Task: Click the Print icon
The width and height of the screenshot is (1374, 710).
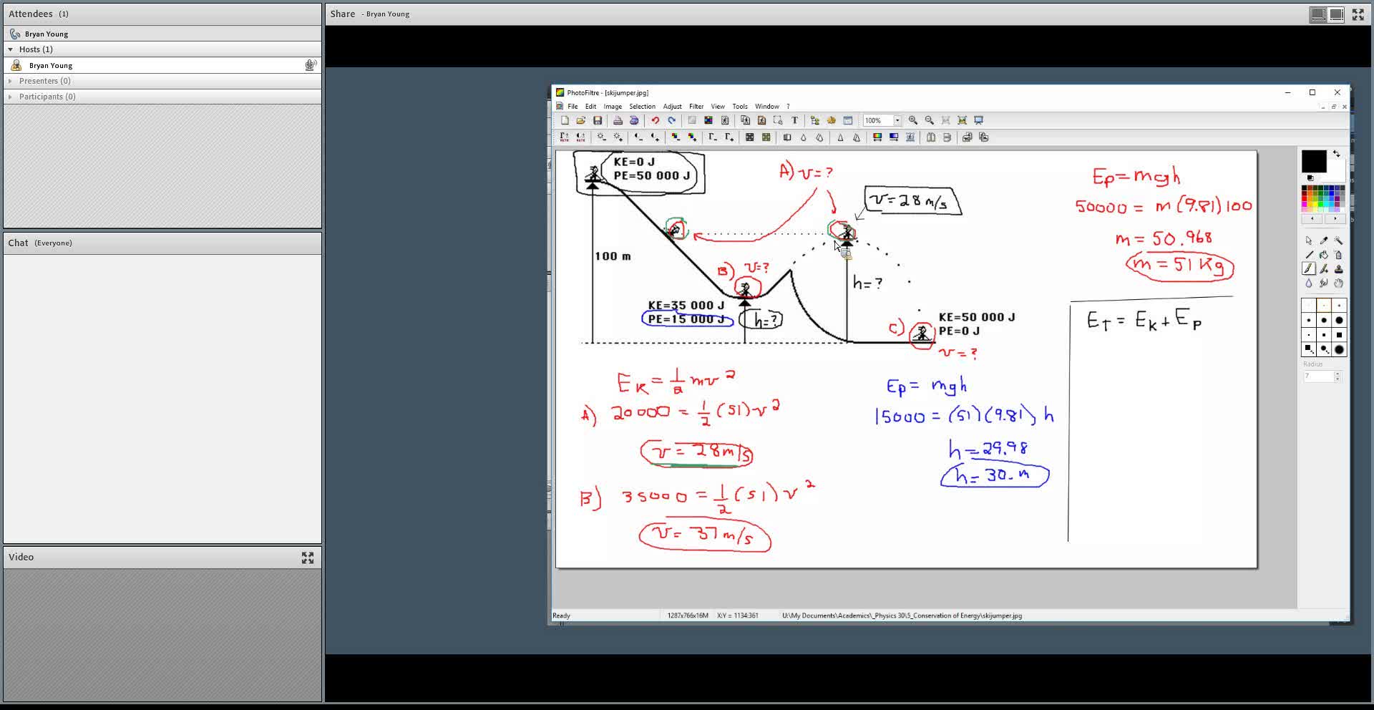Action: click(x=618, y=120)
